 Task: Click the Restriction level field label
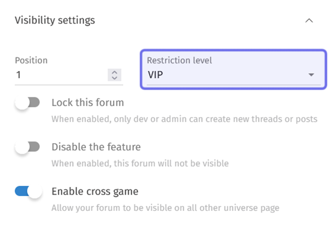(x=179, y=60)
